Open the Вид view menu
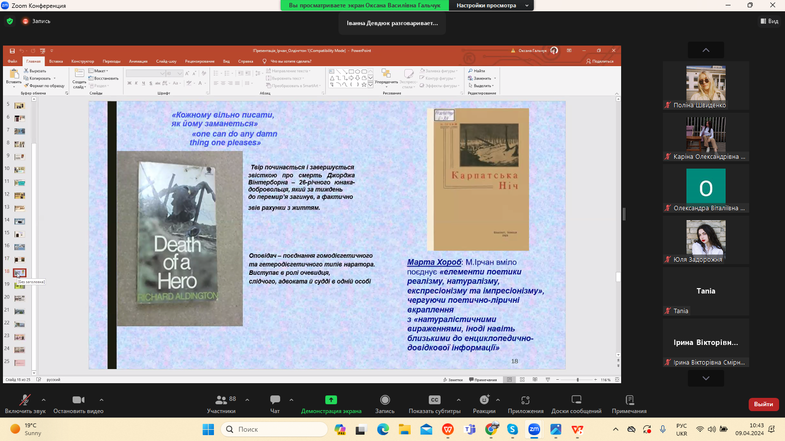This screenshot has width=785, height=441. [769, 21]
